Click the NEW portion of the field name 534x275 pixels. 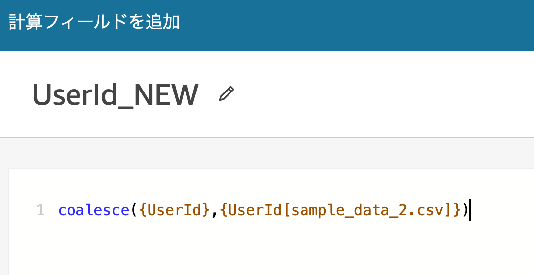(166, 95)
